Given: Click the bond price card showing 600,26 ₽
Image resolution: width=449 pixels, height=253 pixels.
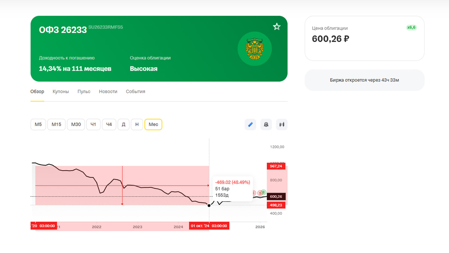Looking at the screenshot, I should pyautogui.click(x=364, y=38).
